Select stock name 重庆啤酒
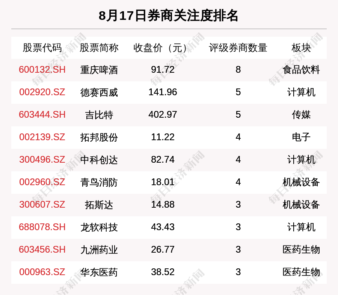 (99, 70)
